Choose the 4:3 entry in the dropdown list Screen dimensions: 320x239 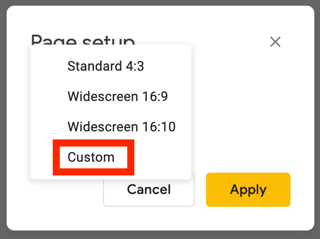coord(105,66)
